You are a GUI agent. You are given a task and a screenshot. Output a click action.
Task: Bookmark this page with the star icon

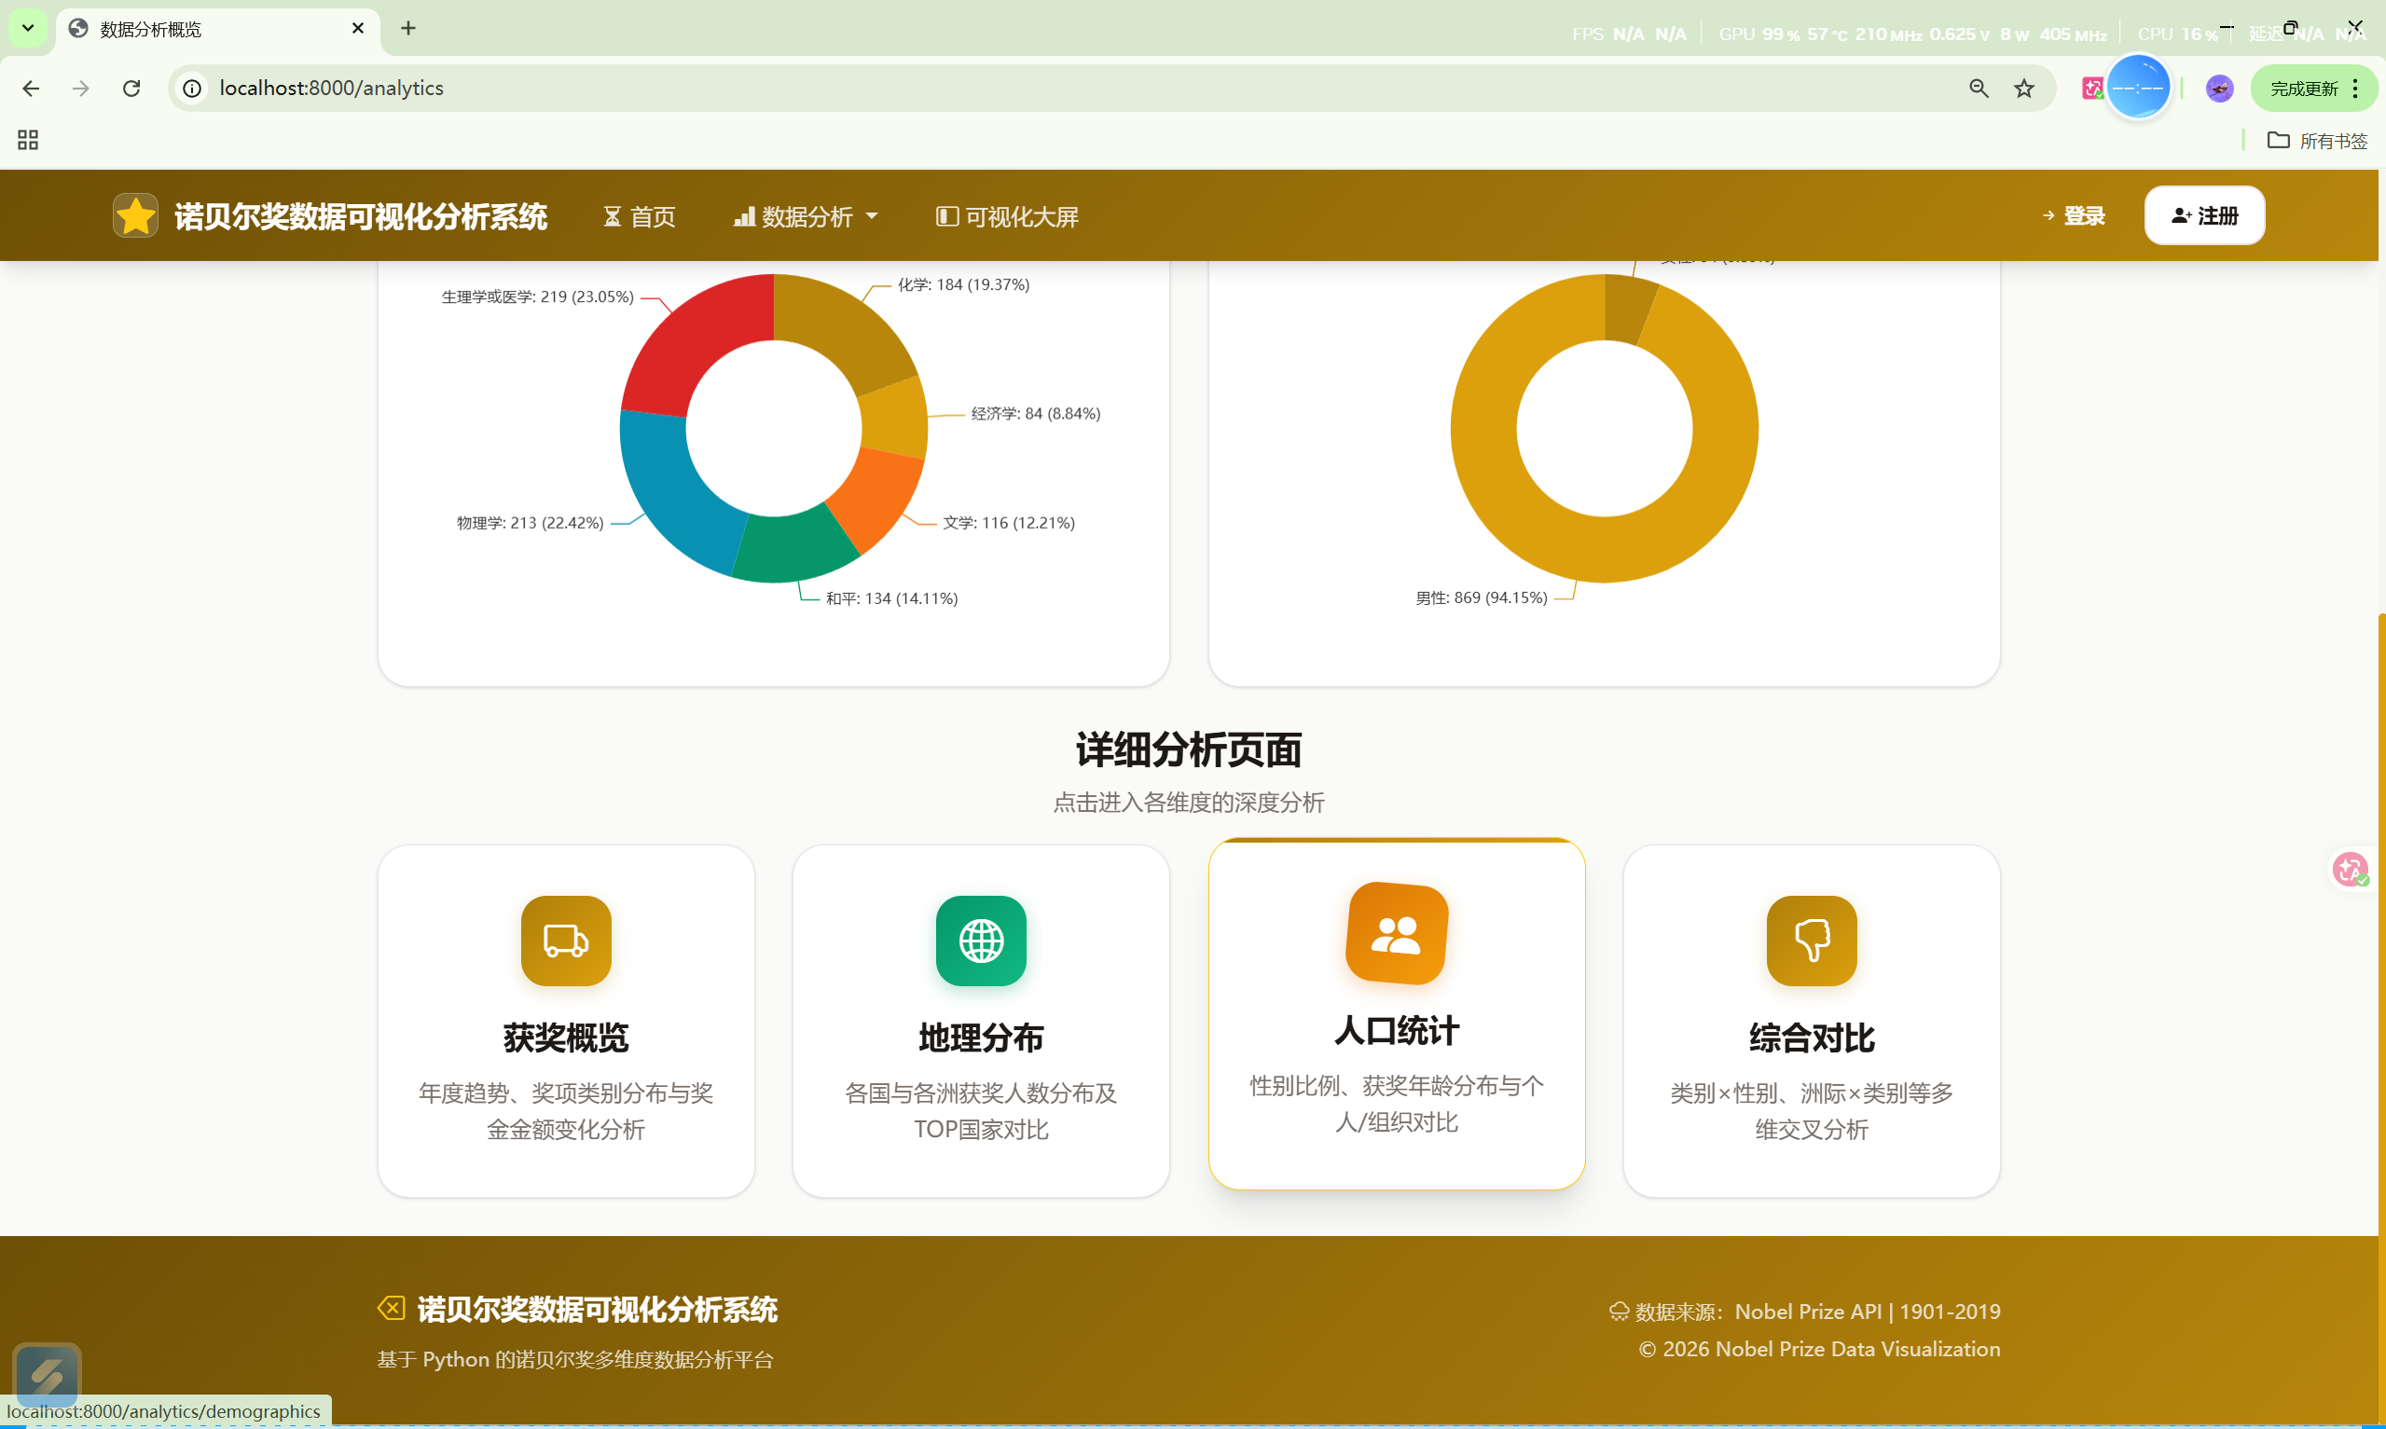click(2024, 89)
